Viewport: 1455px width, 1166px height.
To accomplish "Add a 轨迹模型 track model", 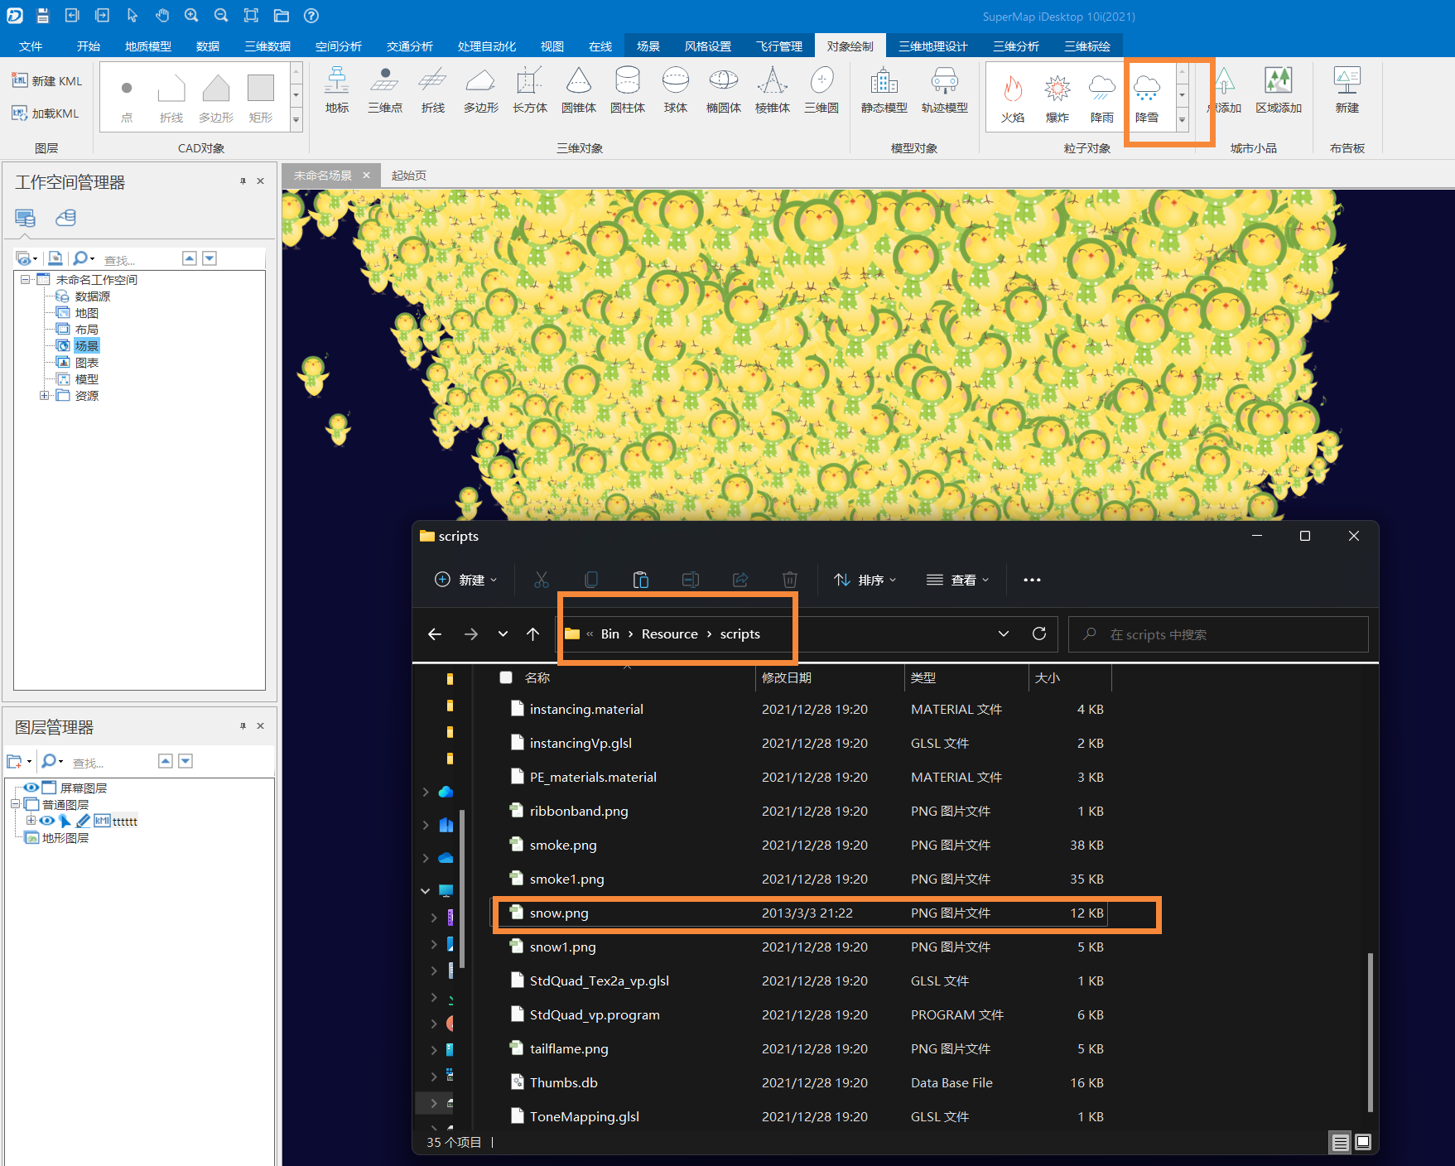I will click(945, 91).
